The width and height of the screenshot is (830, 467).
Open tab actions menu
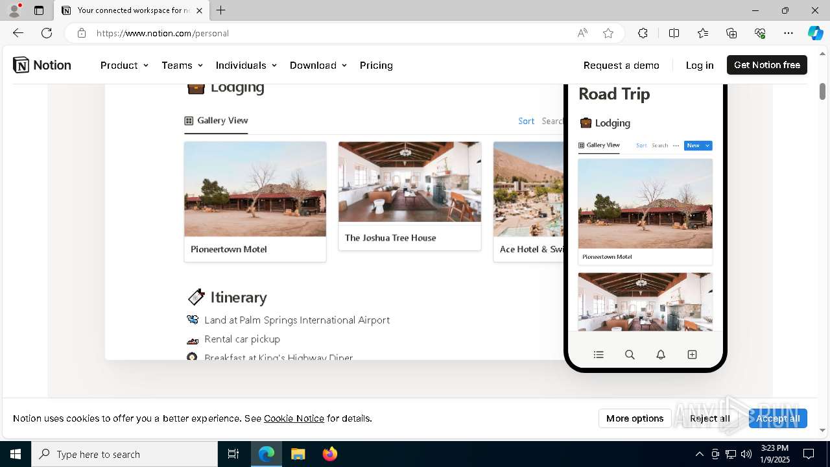pos(39,10)
